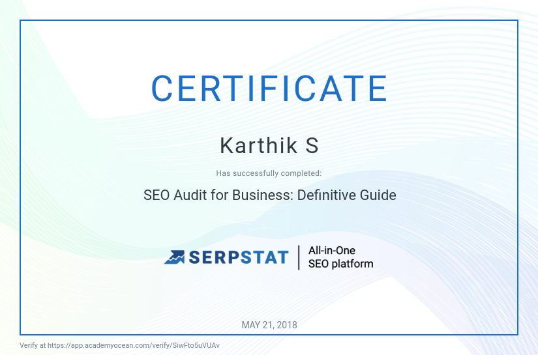
Task: Click the date MAY 21, 2018
Action: point(269,325)
